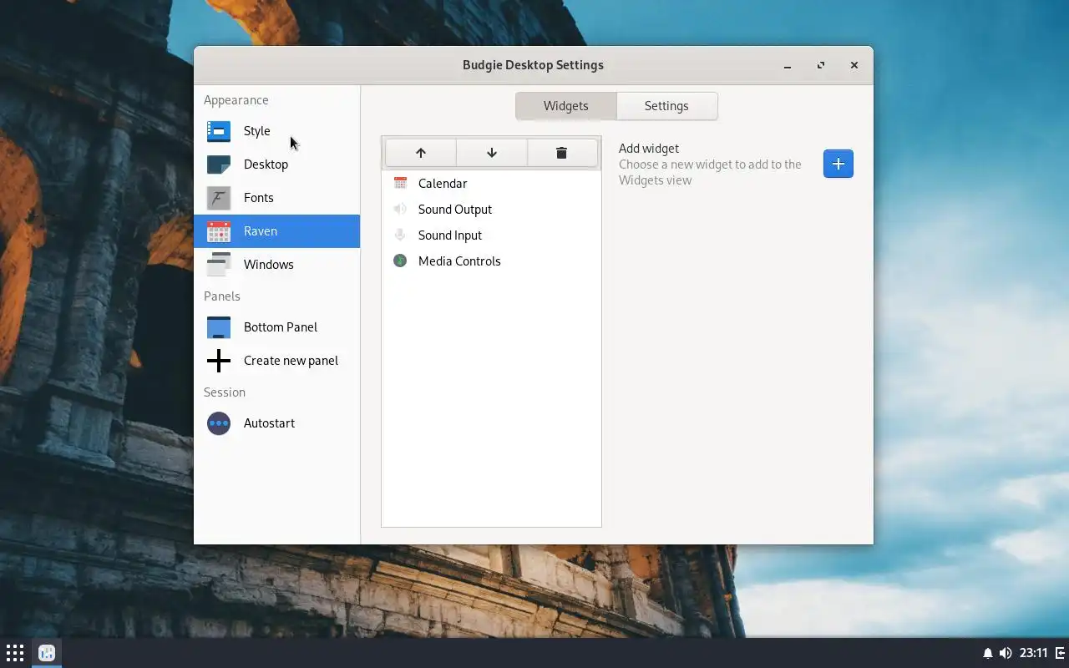Screen dimensions: 1069x668
Task: Move selected widget up with arrow button
Action: pyautogui.click(x=421, y=153)
